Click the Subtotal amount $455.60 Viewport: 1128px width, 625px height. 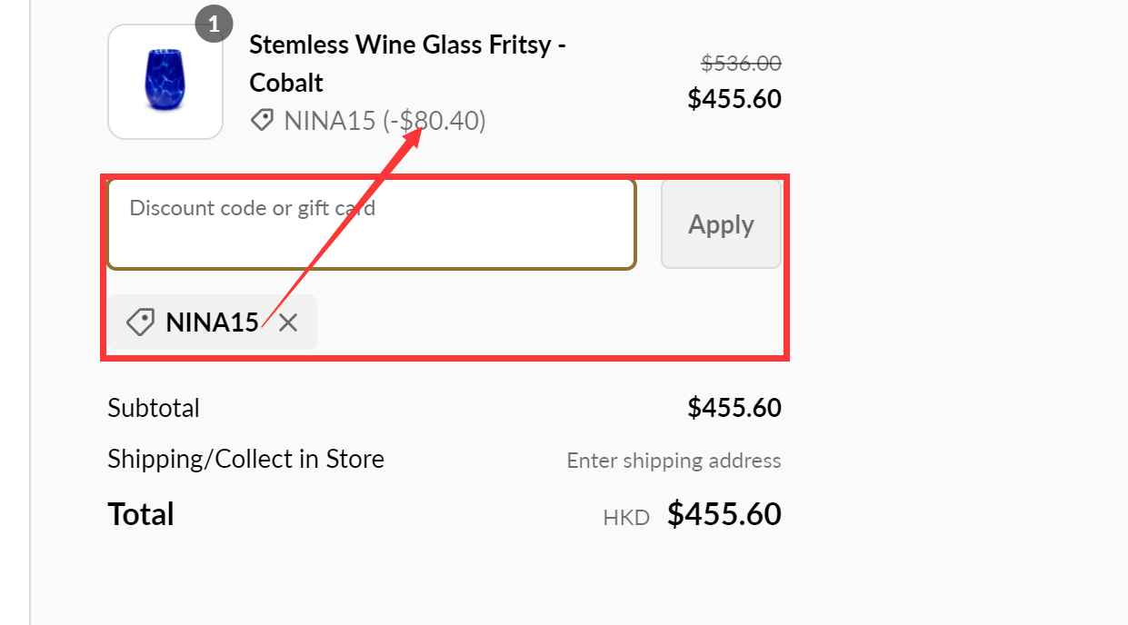734,407
